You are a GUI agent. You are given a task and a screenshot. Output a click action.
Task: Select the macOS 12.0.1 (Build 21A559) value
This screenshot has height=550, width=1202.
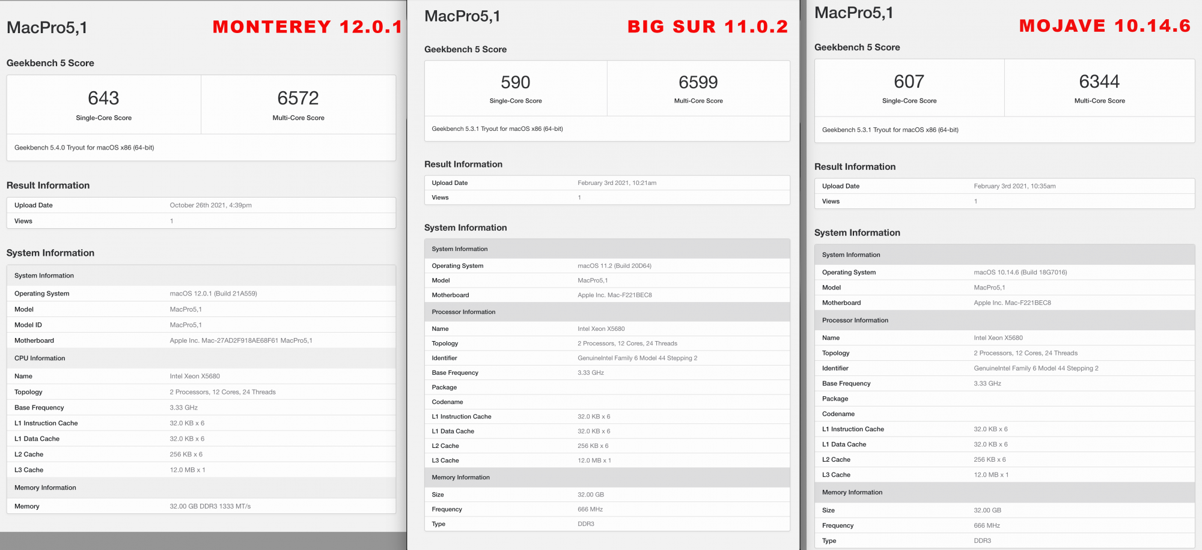tap(213, 294)
